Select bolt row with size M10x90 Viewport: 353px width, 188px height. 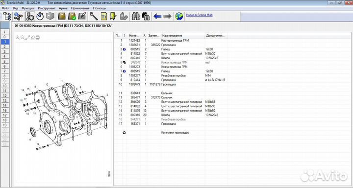tap(171, 106)
